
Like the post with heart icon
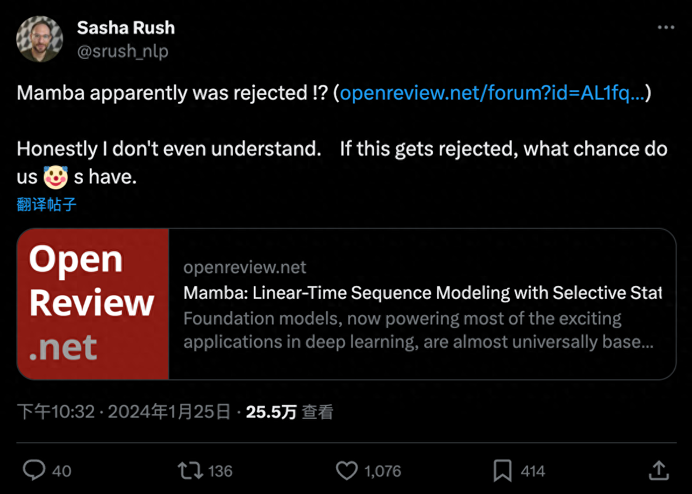pos(347,471)
